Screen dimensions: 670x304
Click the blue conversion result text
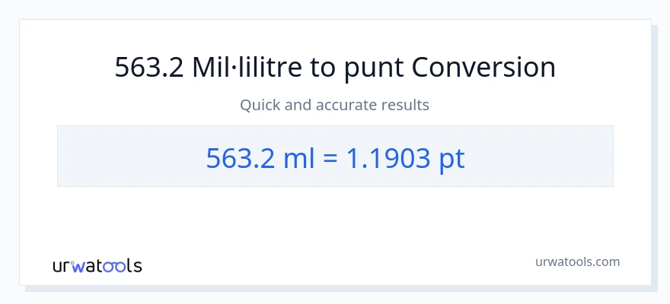pos(335,157)
